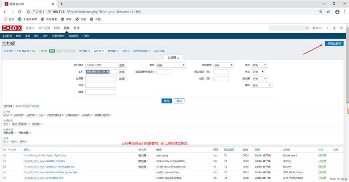Open the 京东 bookmark
Image resolution: width=349 pixels, height=182 pixels.
point(66,19)
